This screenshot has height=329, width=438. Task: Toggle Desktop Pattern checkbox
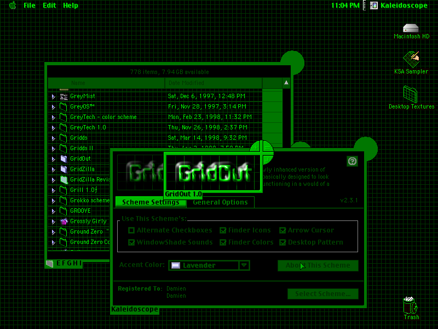point(283,242)
